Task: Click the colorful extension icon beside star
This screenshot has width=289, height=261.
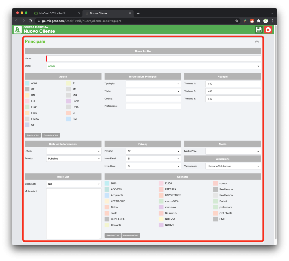Action: (245, 21)
